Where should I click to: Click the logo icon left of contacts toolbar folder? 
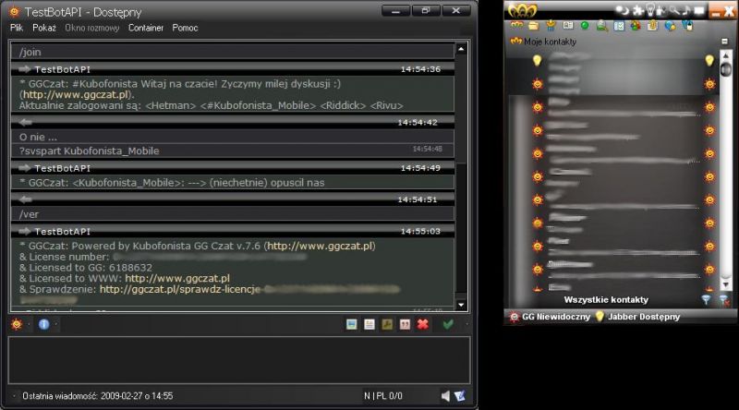516,26
